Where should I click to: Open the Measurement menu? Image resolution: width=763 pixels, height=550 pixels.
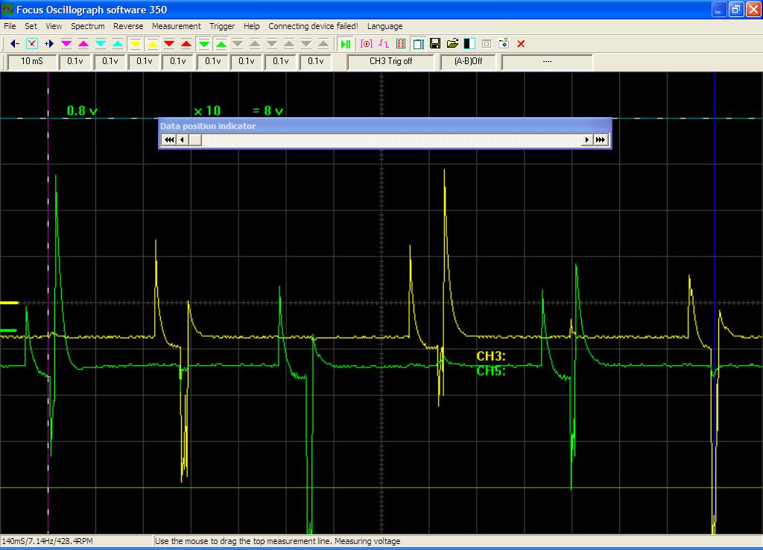pos(176,26)
